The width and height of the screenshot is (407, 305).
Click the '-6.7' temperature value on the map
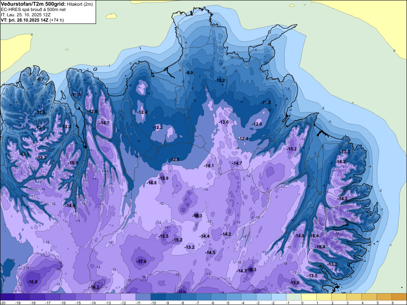point(40,79)
